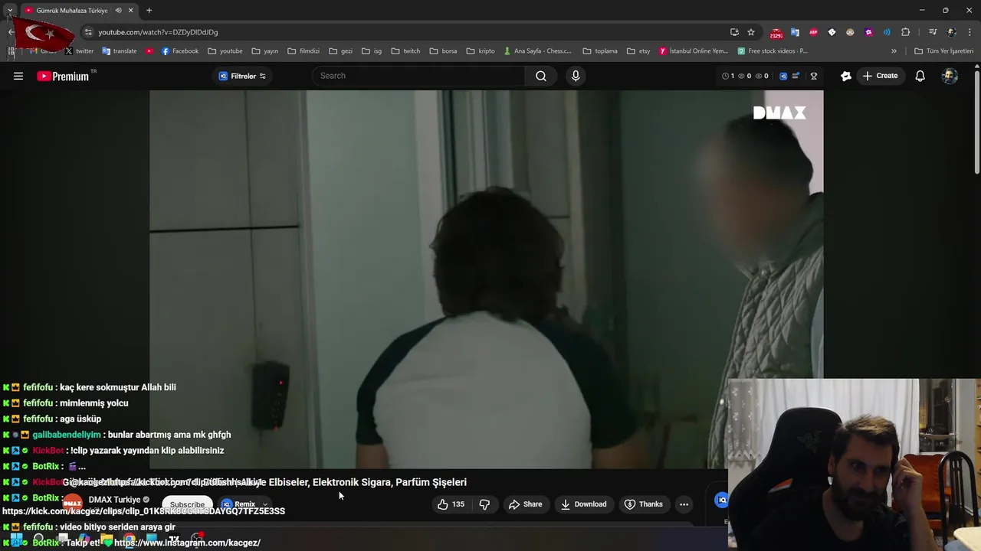Open İstanbul Online Yemek bookmark
981x551 pixels.
pos(693,51)
